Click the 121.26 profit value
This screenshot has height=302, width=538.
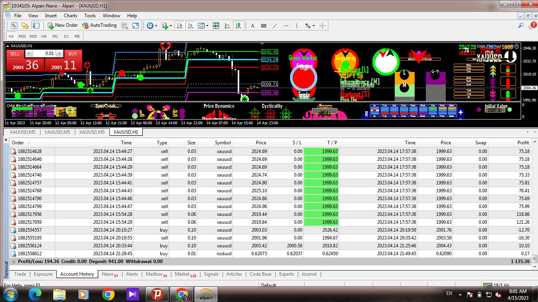point(523,222)
